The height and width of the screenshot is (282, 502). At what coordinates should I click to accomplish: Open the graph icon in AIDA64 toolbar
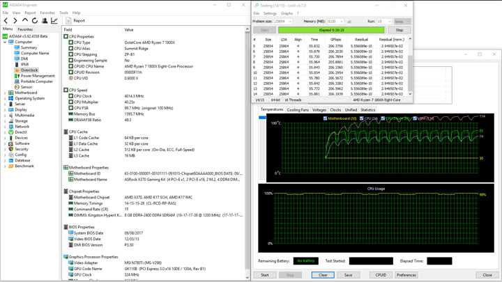pos(54,21)
